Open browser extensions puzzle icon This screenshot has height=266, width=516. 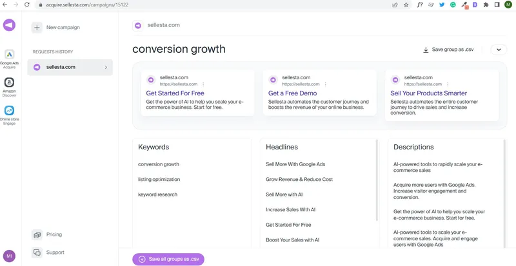coord(486,5)
